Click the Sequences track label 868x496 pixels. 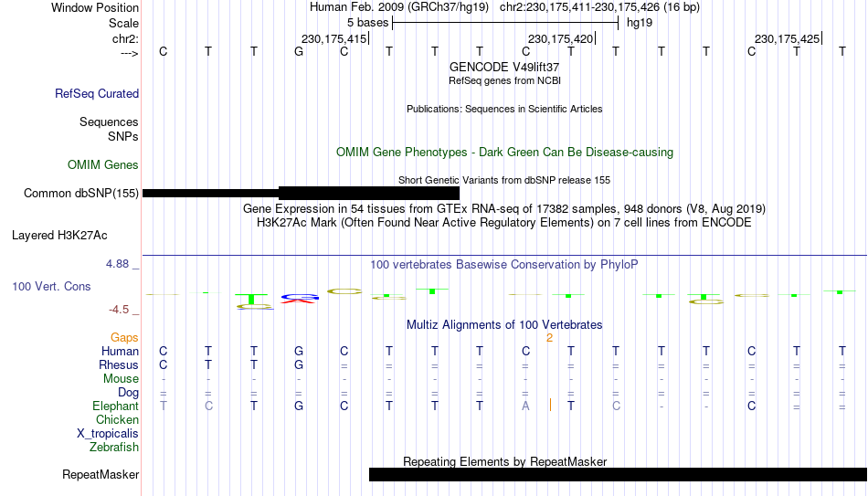click(x=109, y=121)
